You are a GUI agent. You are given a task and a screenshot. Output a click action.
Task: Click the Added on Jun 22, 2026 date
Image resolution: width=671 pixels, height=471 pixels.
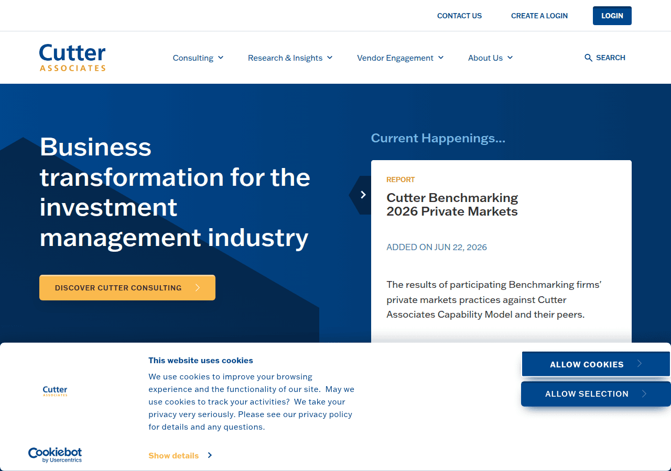coord(437,247)
